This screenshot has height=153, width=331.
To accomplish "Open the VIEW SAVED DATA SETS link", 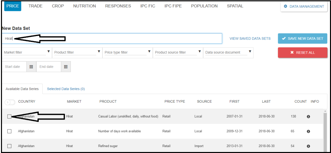I will point(250,38).
